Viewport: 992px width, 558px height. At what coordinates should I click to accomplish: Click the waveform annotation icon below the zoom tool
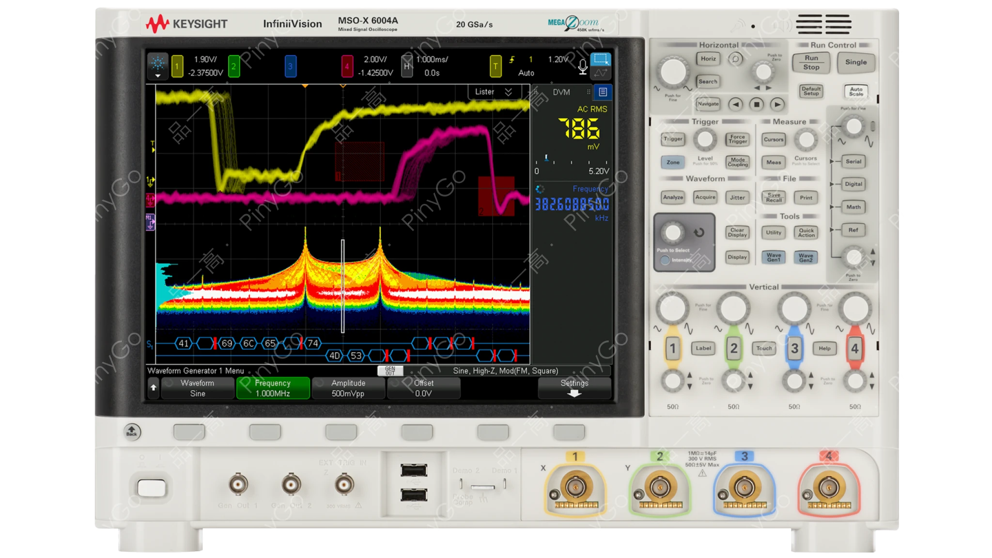(601, 74)
